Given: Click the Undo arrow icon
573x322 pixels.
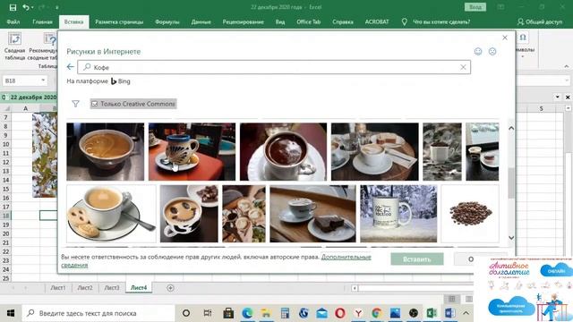Looking at the screenshot, I should click(x=26, y=7).
